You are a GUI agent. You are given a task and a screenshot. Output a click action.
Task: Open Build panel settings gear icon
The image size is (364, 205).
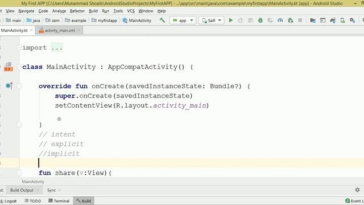(358, 190)
